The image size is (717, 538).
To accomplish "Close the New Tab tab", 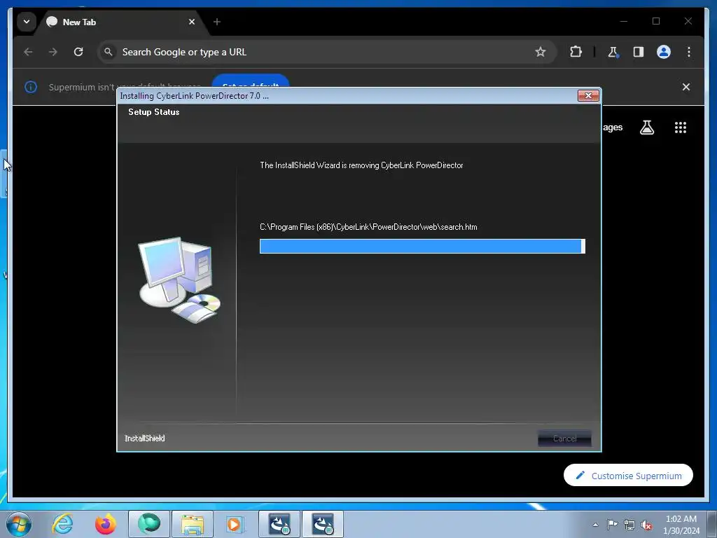I will pyautogui.click(x=192, y=22).
